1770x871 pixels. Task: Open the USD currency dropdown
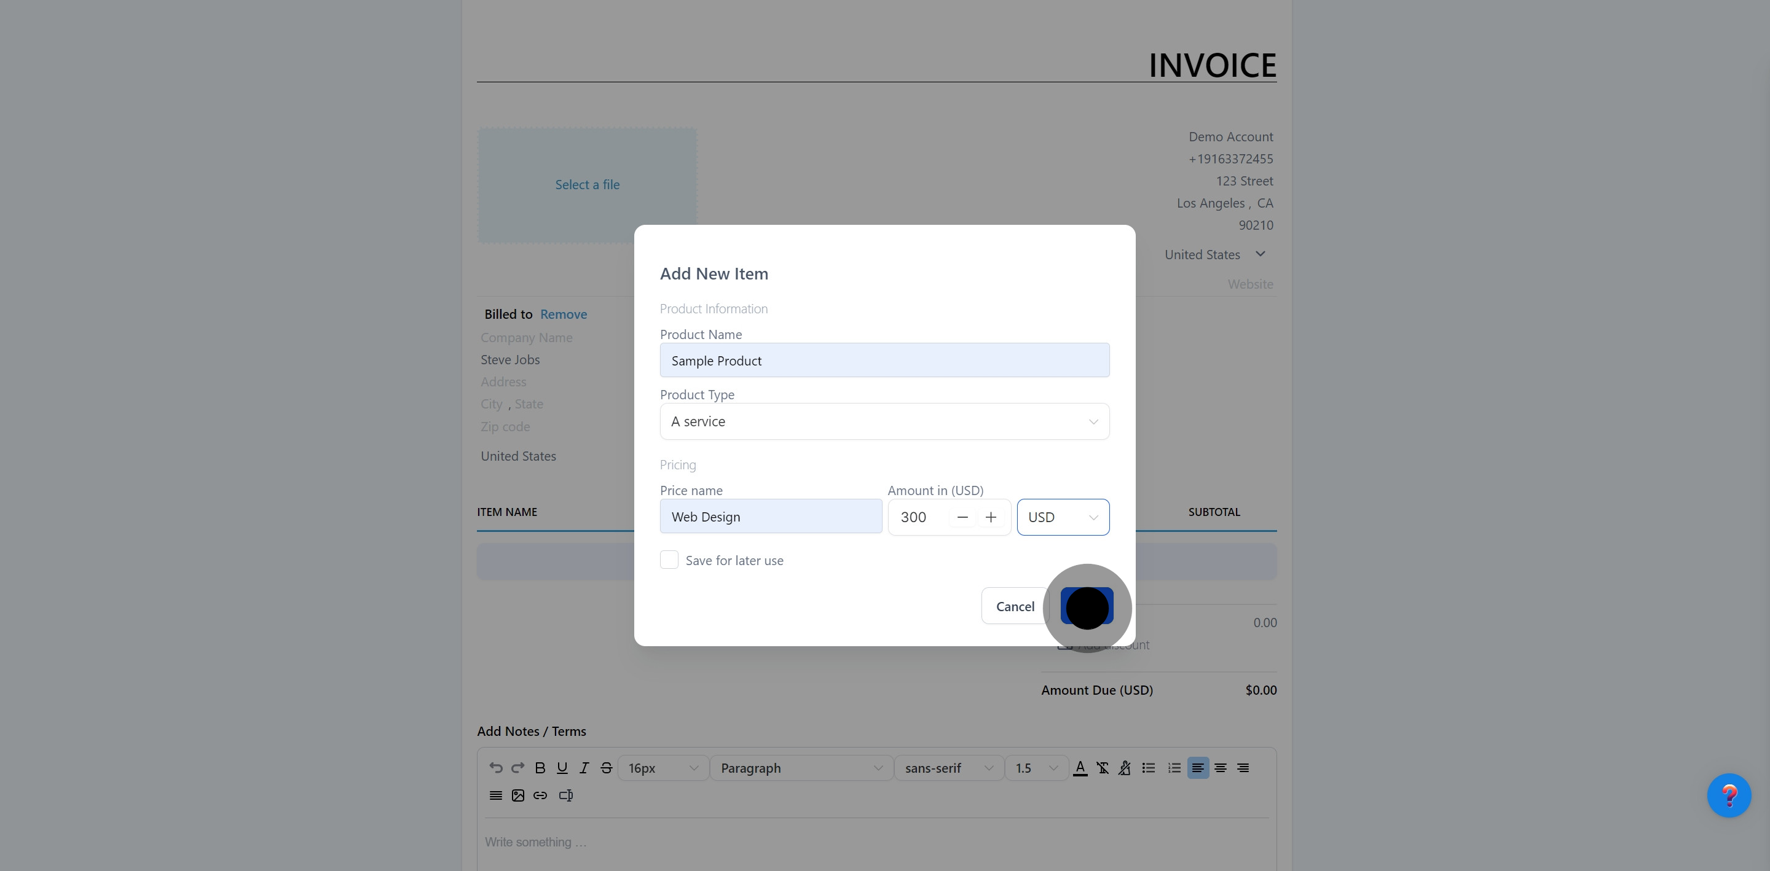pyautogui.click(x=1062, y=517)
